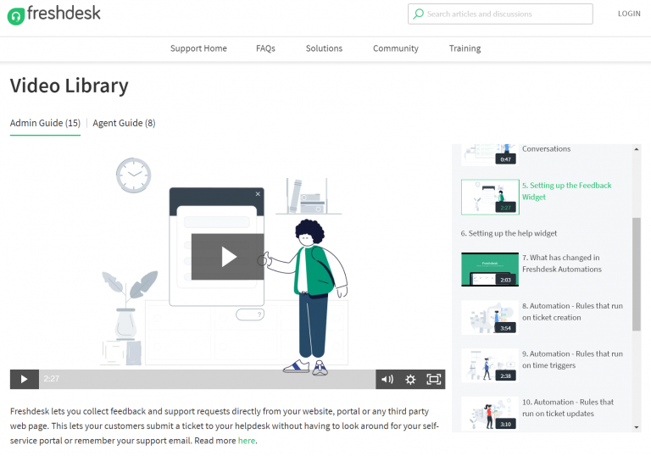Open video settings gear icon
Screen dimensions: 651x456
click(x=410, y=379)
